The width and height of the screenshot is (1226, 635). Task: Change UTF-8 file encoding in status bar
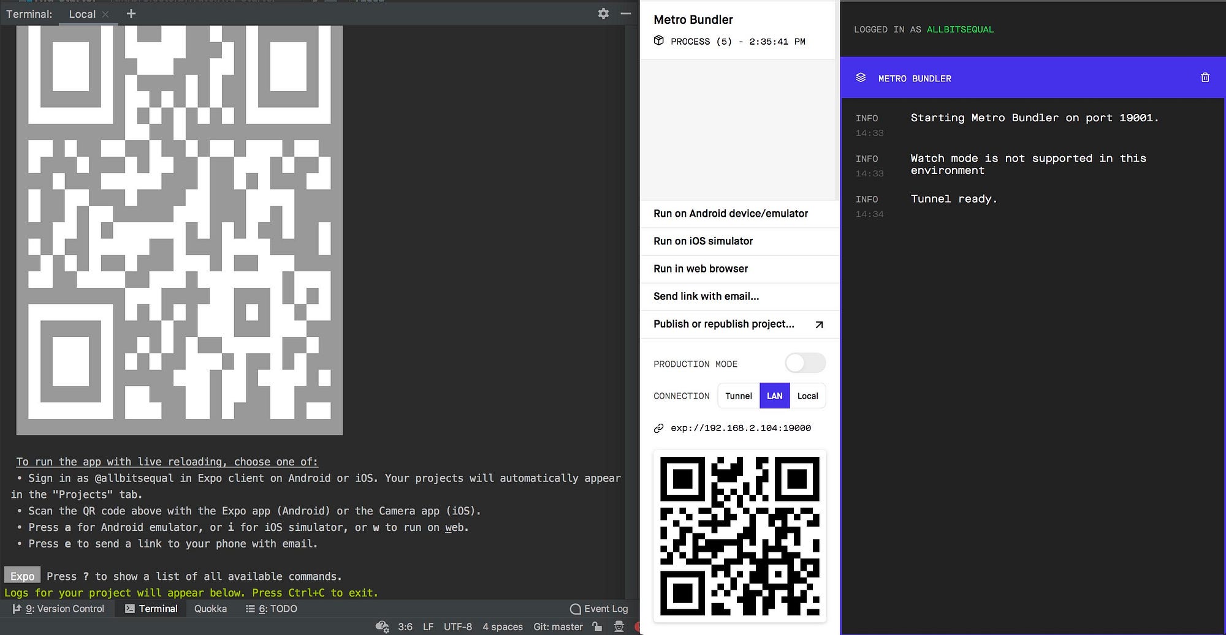[x=458, y=626]
